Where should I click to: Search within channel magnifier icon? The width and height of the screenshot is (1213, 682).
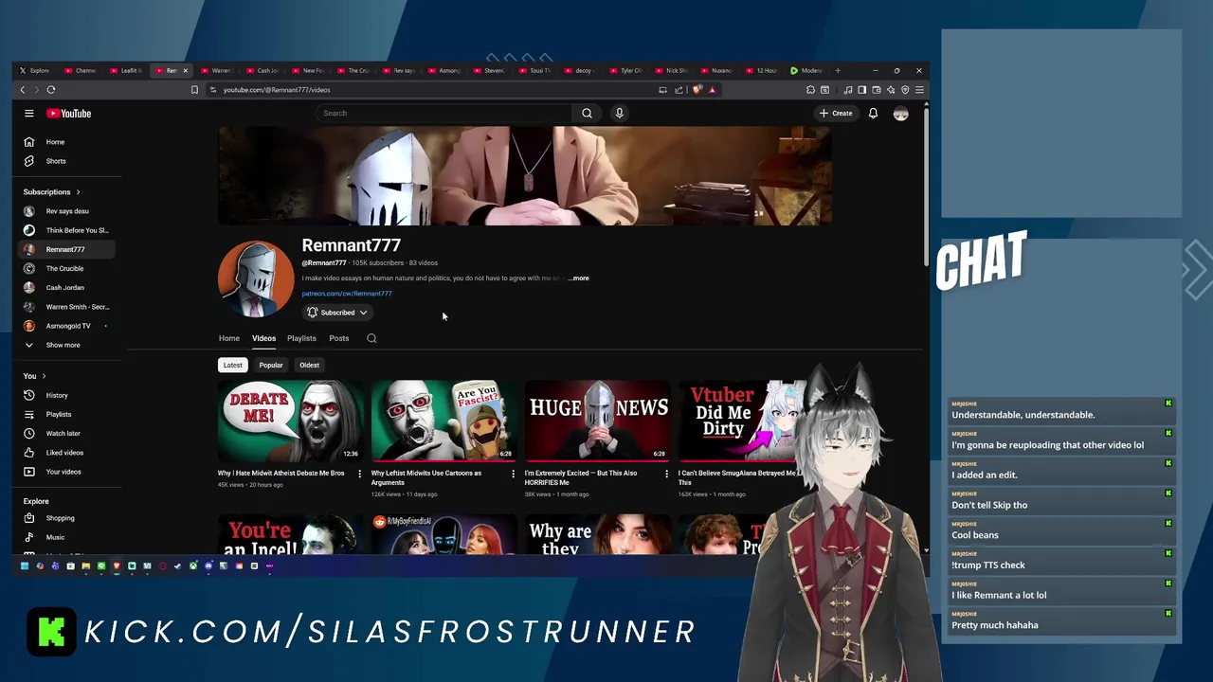(x=371, y=338)
